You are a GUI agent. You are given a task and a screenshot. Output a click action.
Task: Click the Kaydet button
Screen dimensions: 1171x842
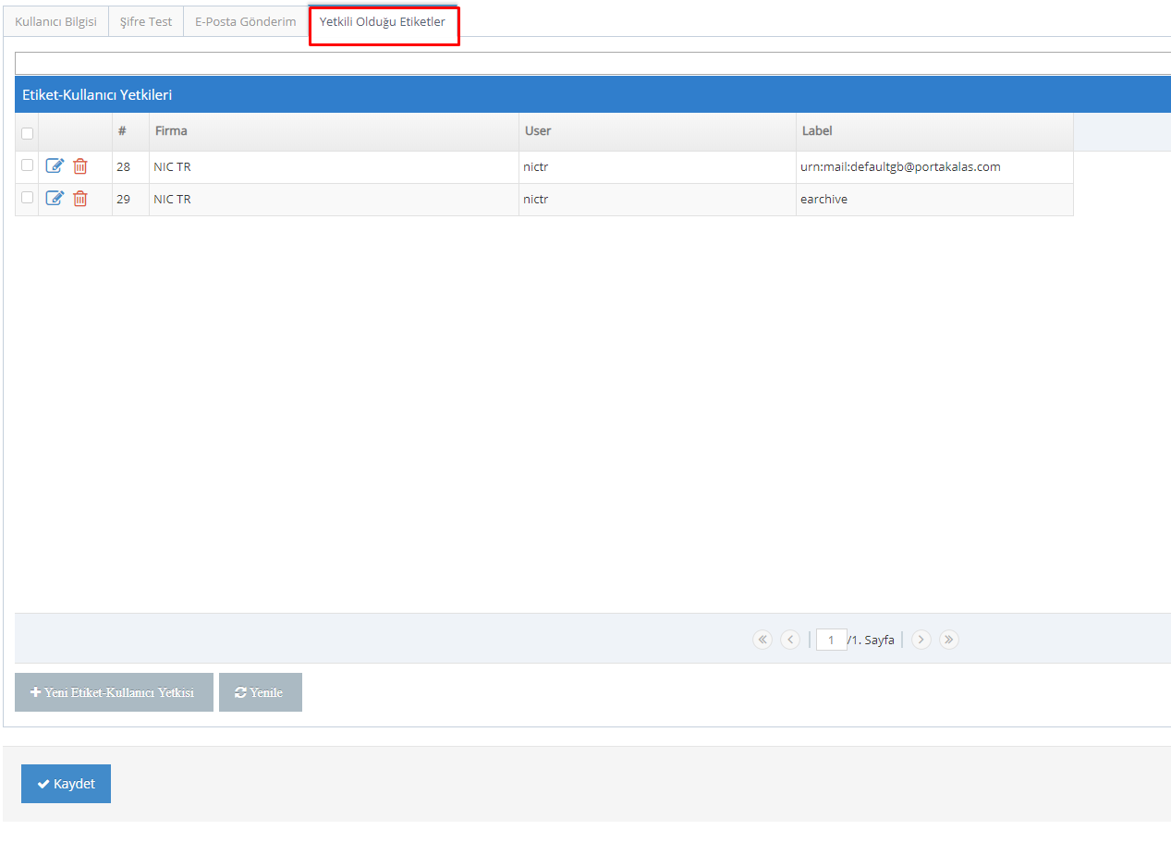66,784
